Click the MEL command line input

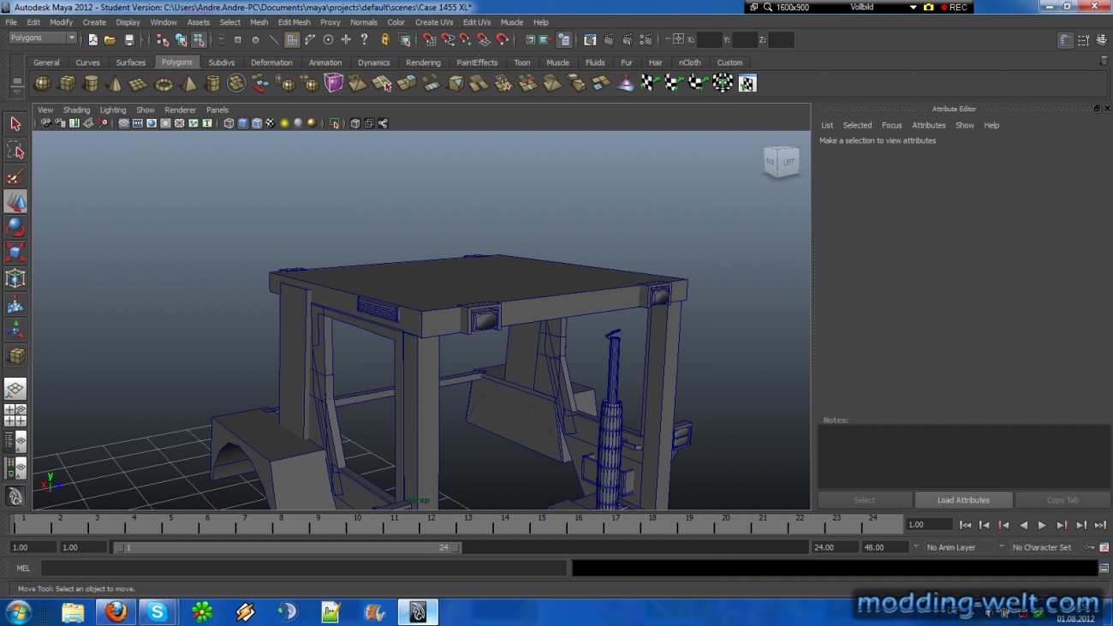[304, 568]
